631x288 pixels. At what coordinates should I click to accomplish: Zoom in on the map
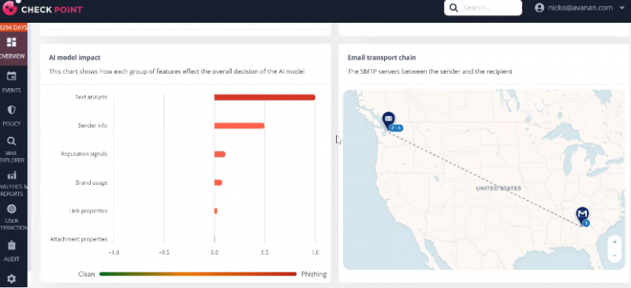pyautogui.click(x=614, y=242)
